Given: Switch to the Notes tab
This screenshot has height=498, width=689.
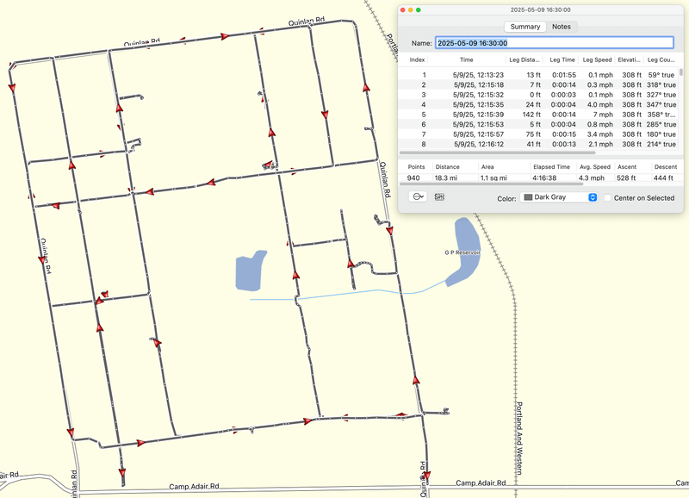Looking at the screenshot, I should 561,27.
